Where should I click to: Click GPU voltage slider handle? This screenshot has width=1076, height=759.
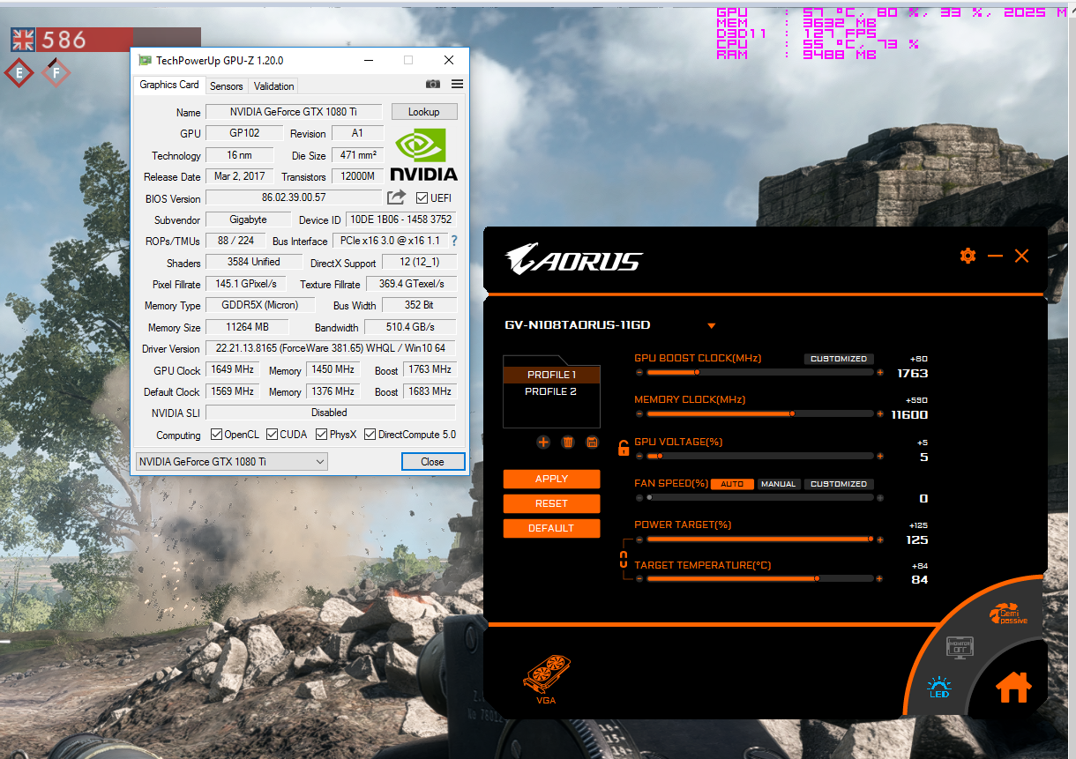(x=660, y=456)
